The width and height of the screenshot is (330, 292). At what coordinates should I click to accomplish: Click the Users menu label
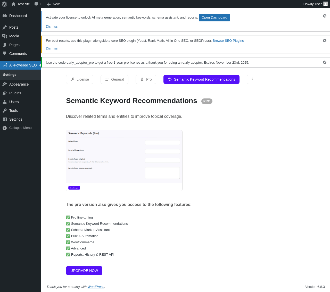click(14, 102)
